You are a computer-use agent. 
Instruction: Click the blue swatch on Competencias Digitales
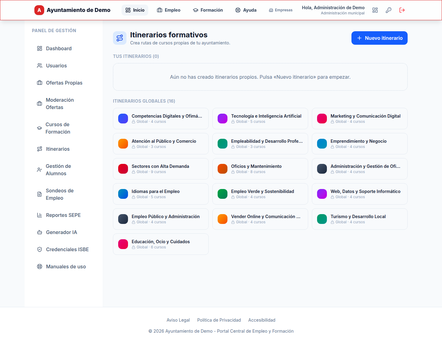pos(123,119)
